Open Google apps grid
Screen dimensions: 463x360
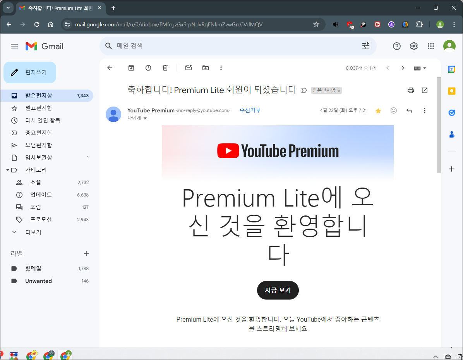[431, 46]
